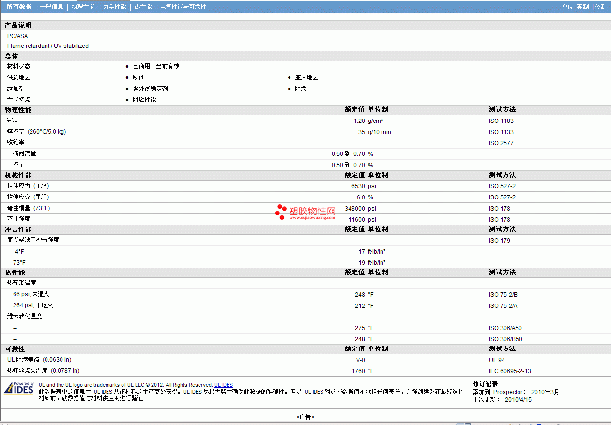Click the 产品说明 section header
Viewport: 611px width, 425px height.
18,25
